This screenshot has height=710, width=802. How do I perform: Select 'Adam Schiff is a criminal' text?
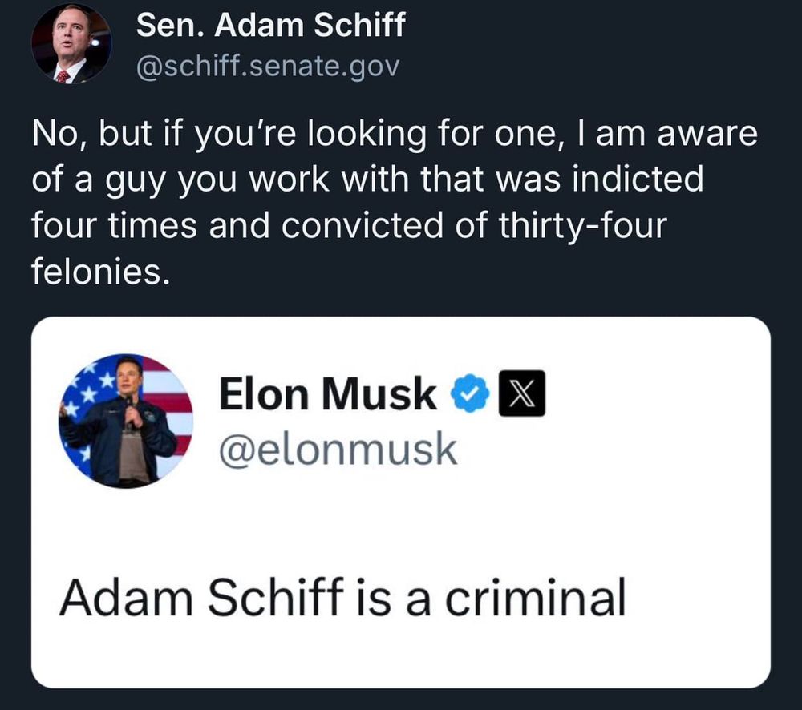341,597
